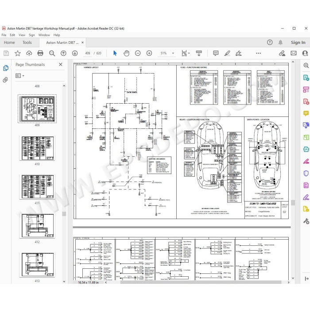
Task: Click the Save file icon
Action: click(x=6, y=53)
